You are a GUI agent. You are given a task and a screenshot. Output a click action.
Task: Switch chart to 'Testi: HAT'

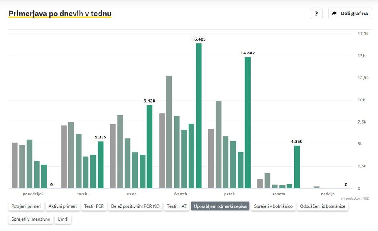177,206
